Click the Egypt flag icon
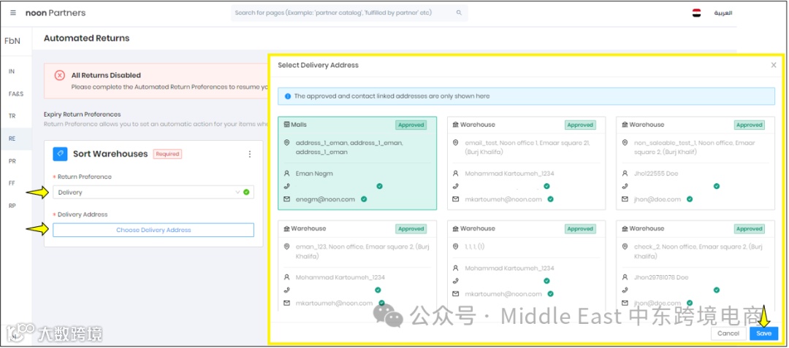Screen dimensions: 789x348 coord(696,12)
